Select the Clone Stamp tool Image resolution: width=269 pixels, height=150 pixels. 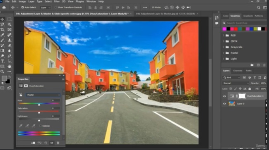[x=10, y=40]
